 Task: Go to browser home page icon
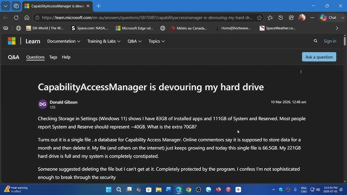[x=27, y=18]
